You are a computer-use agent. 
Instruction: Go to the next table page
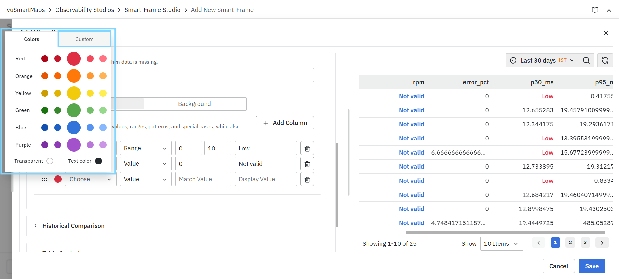[x=602, y=243]
